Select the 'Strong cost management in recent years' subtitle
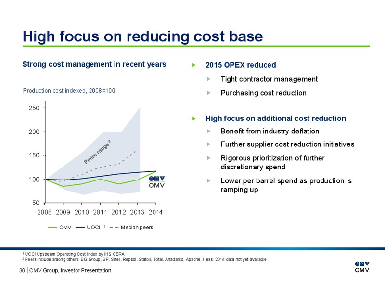The width and height of the screenshot is (385, 288). (94, 64)
